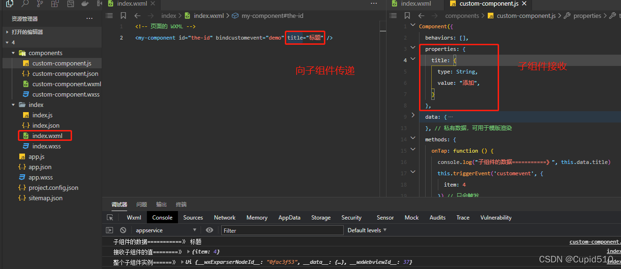This screenshot has height=269, width=621.
Task: Open the Default levels dropdown
Action: click(367, 230)
